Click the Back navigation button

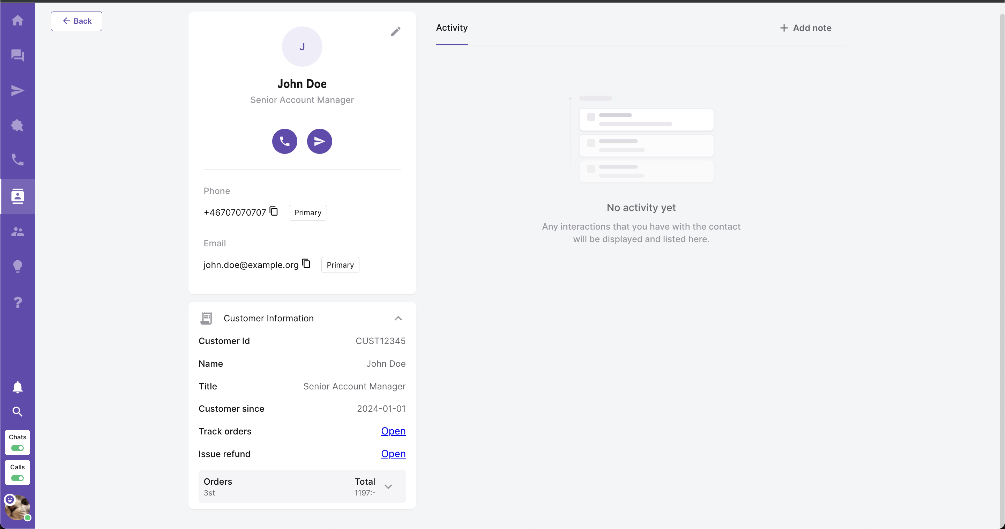click(76, 20)
